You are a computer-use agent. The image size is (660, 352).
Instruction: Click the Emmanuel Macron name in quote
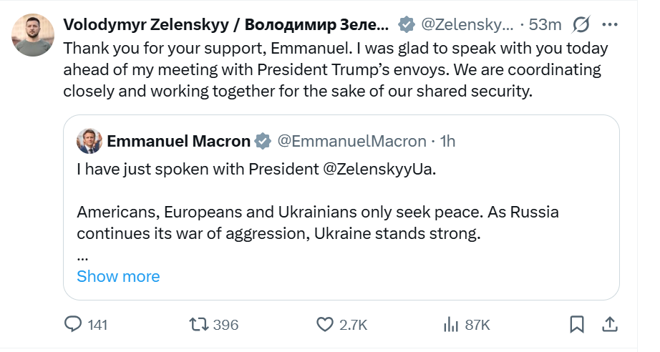[179, 141]
